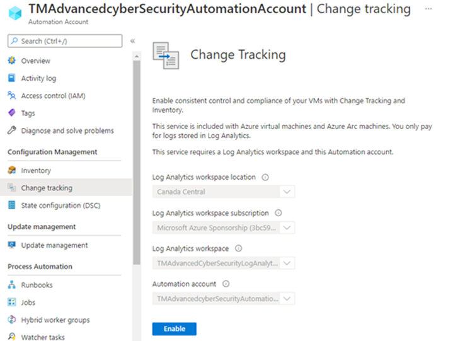Open the Update management menu item
Screen dimensions: 470x341
click(x=54, y=245)
